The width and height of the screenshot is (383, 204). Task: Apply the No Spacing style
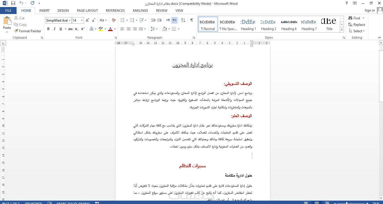pos(228,24)
